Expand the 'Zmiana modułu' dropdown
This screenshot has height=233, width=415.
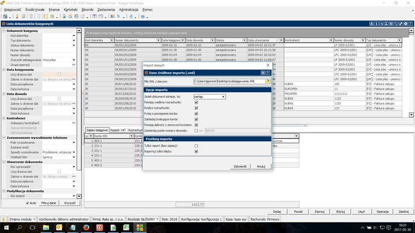(x=34, y=219)
